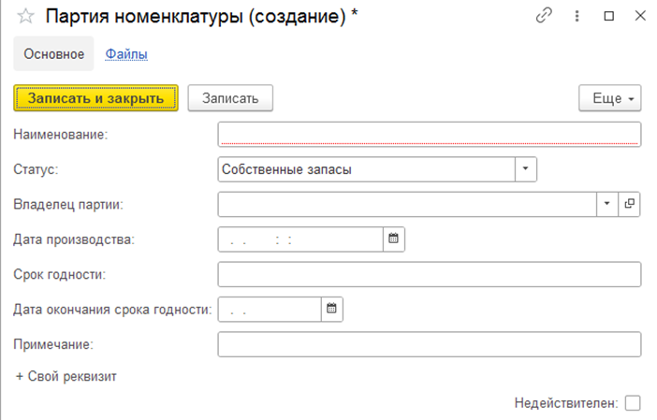Image resolution: width=657 pixels, height=420 pixels.
Task: Click the Примечание text field
Action: tap(430, 344)
